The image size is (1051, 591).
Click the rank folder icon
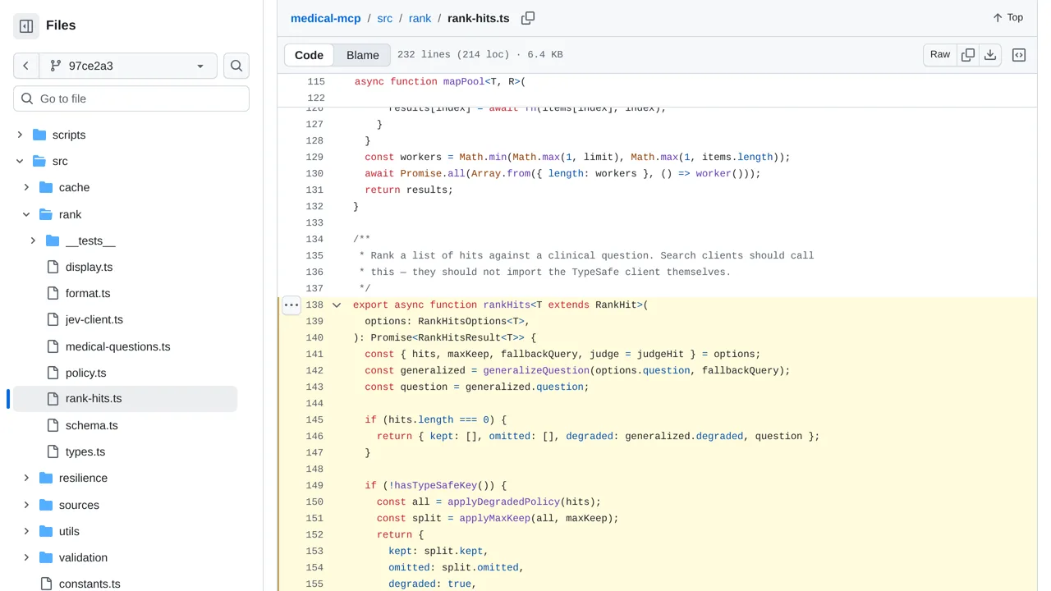[45, 214]
